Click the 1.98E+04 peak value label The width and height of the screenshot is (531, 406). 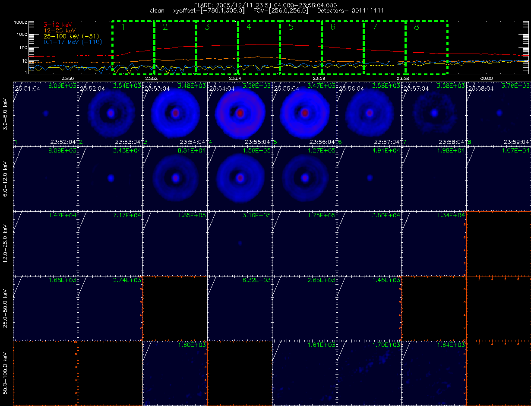(452, 150)
